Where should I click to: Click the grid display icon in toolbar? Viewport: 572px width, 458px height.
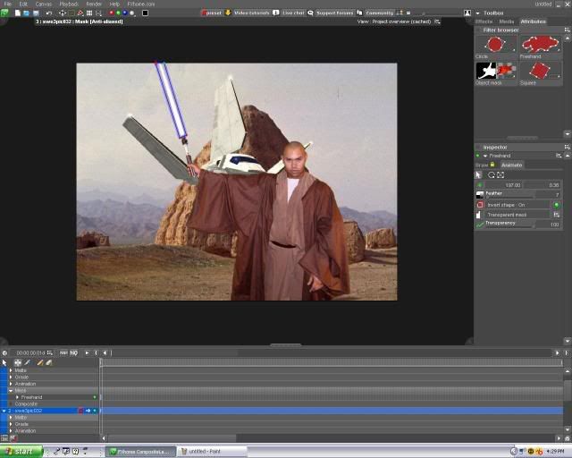89,13
